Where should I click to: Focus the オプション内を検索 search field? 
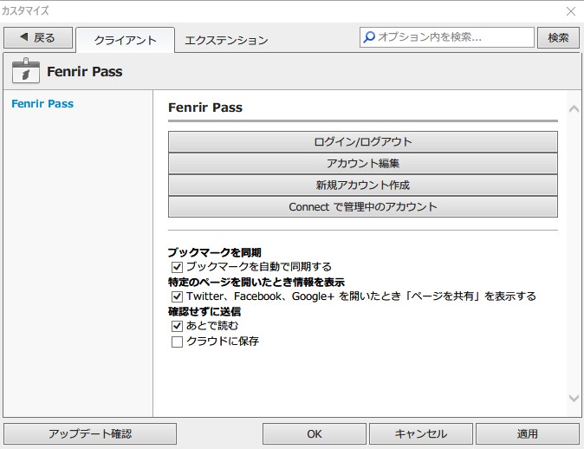tap(446, 37)
